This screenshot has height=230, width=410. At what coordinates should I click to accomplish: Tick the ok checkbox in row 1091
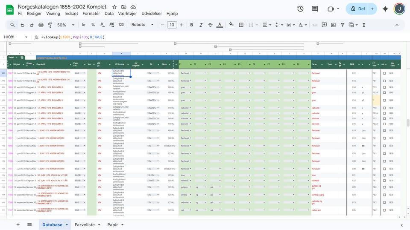click(384, 73)
